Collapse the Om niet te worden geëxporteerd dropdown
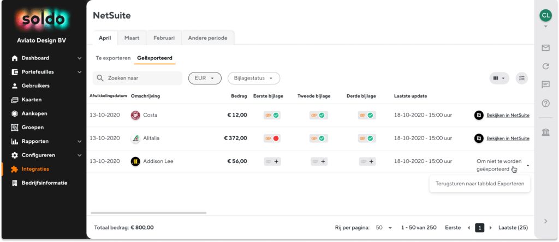The image size is (559, 242). pyautogui.click(x=528, y=166)
